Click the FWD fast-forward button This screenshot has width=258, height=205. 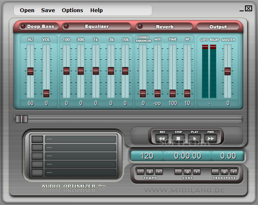click(211, 139)
